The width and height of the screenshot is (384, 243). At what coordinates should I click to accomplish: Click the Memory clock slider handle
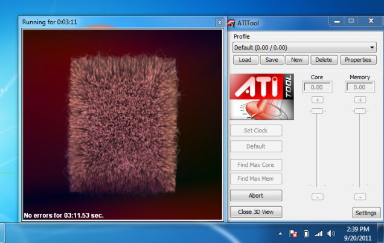(x=360, y=111)
